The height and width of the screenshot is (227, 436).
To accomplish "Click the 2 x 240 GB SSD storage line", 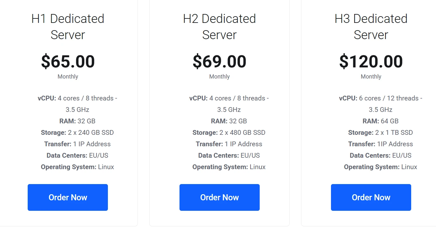I will [77, 133].
